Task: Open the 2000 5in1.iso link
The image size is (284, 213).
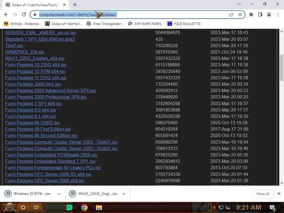Action: click(33, 84)
